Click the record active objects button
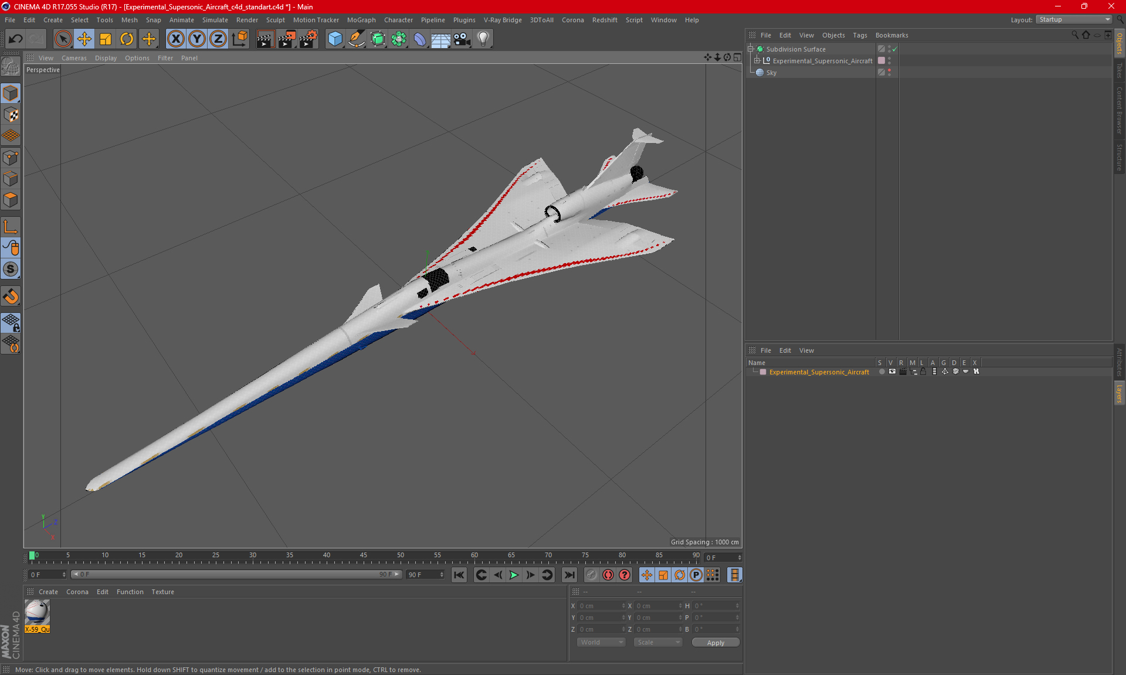 (591, 575)
